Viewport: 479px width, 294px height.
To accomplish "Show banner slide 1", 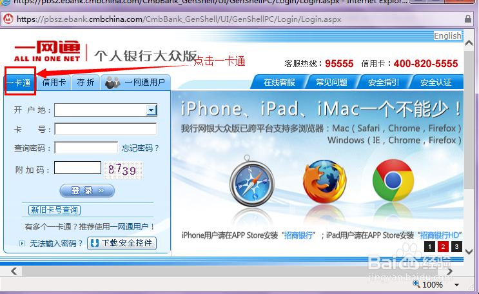I will coord(429,247).
